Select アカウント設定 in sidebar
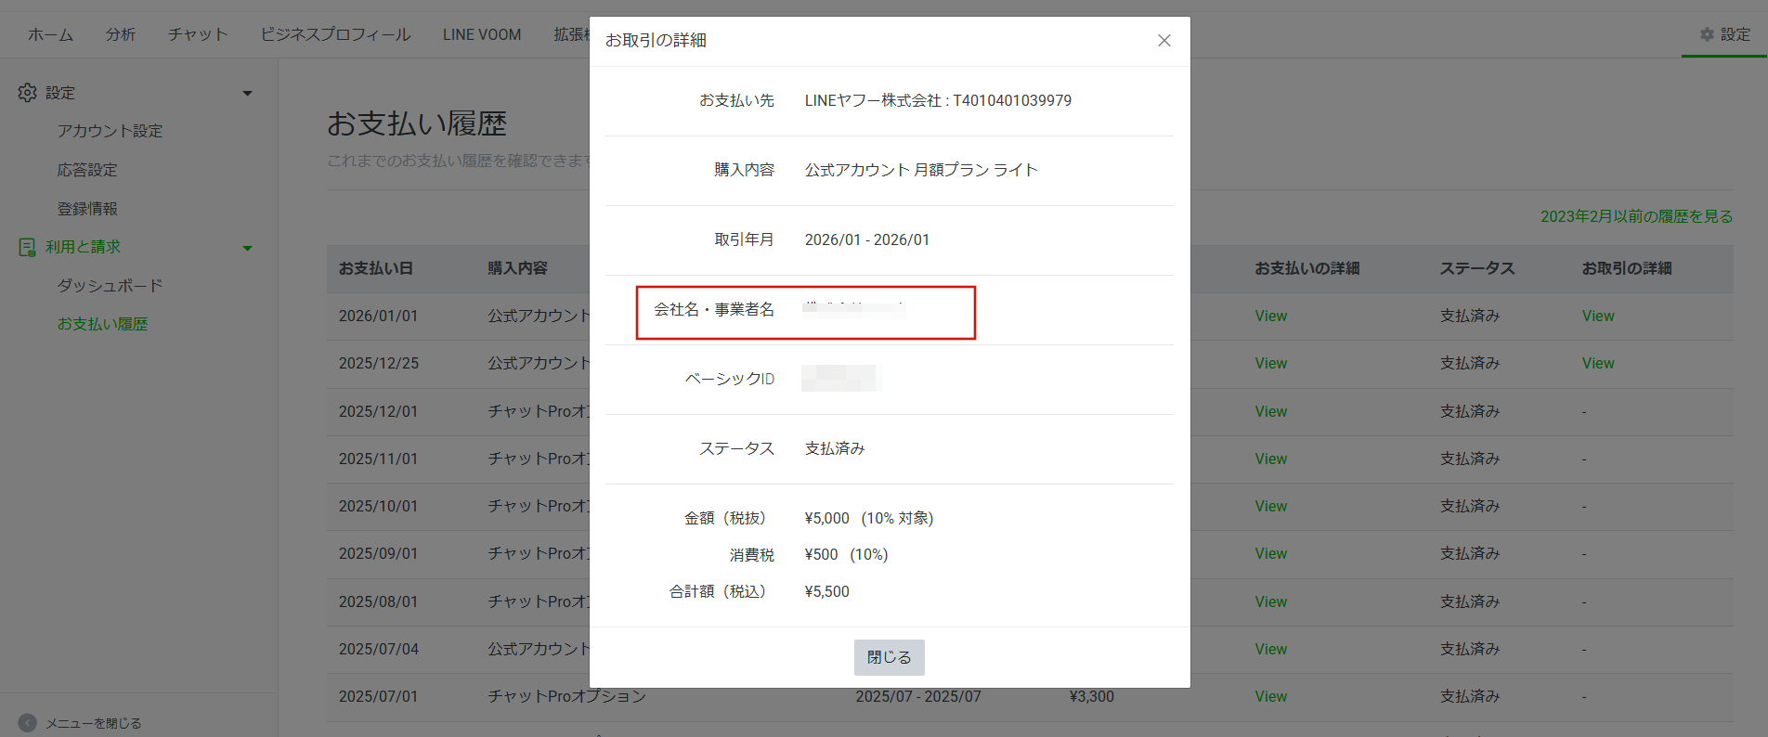Screen dimensions: 1768x737 110,131
